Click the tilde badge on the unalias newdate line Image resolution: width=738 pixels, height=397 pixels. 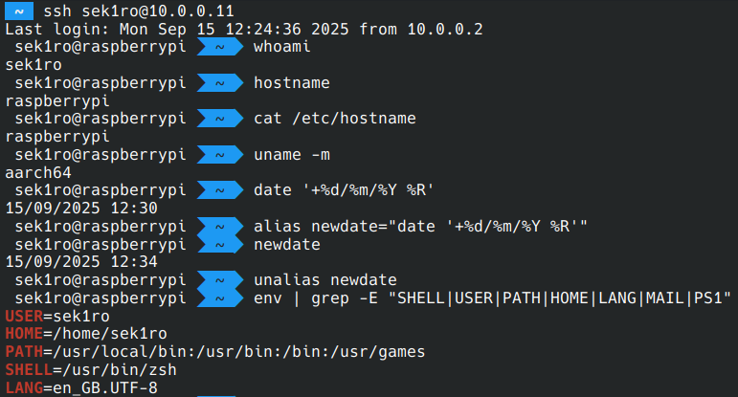point(219,279)
